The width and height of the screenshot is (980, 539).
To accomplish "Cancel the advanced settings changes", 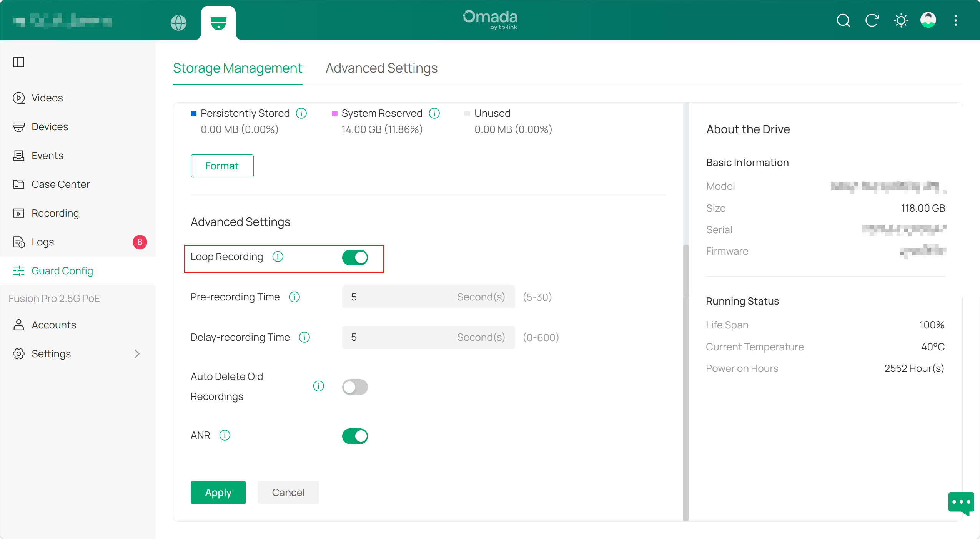I will click(288, 493).
